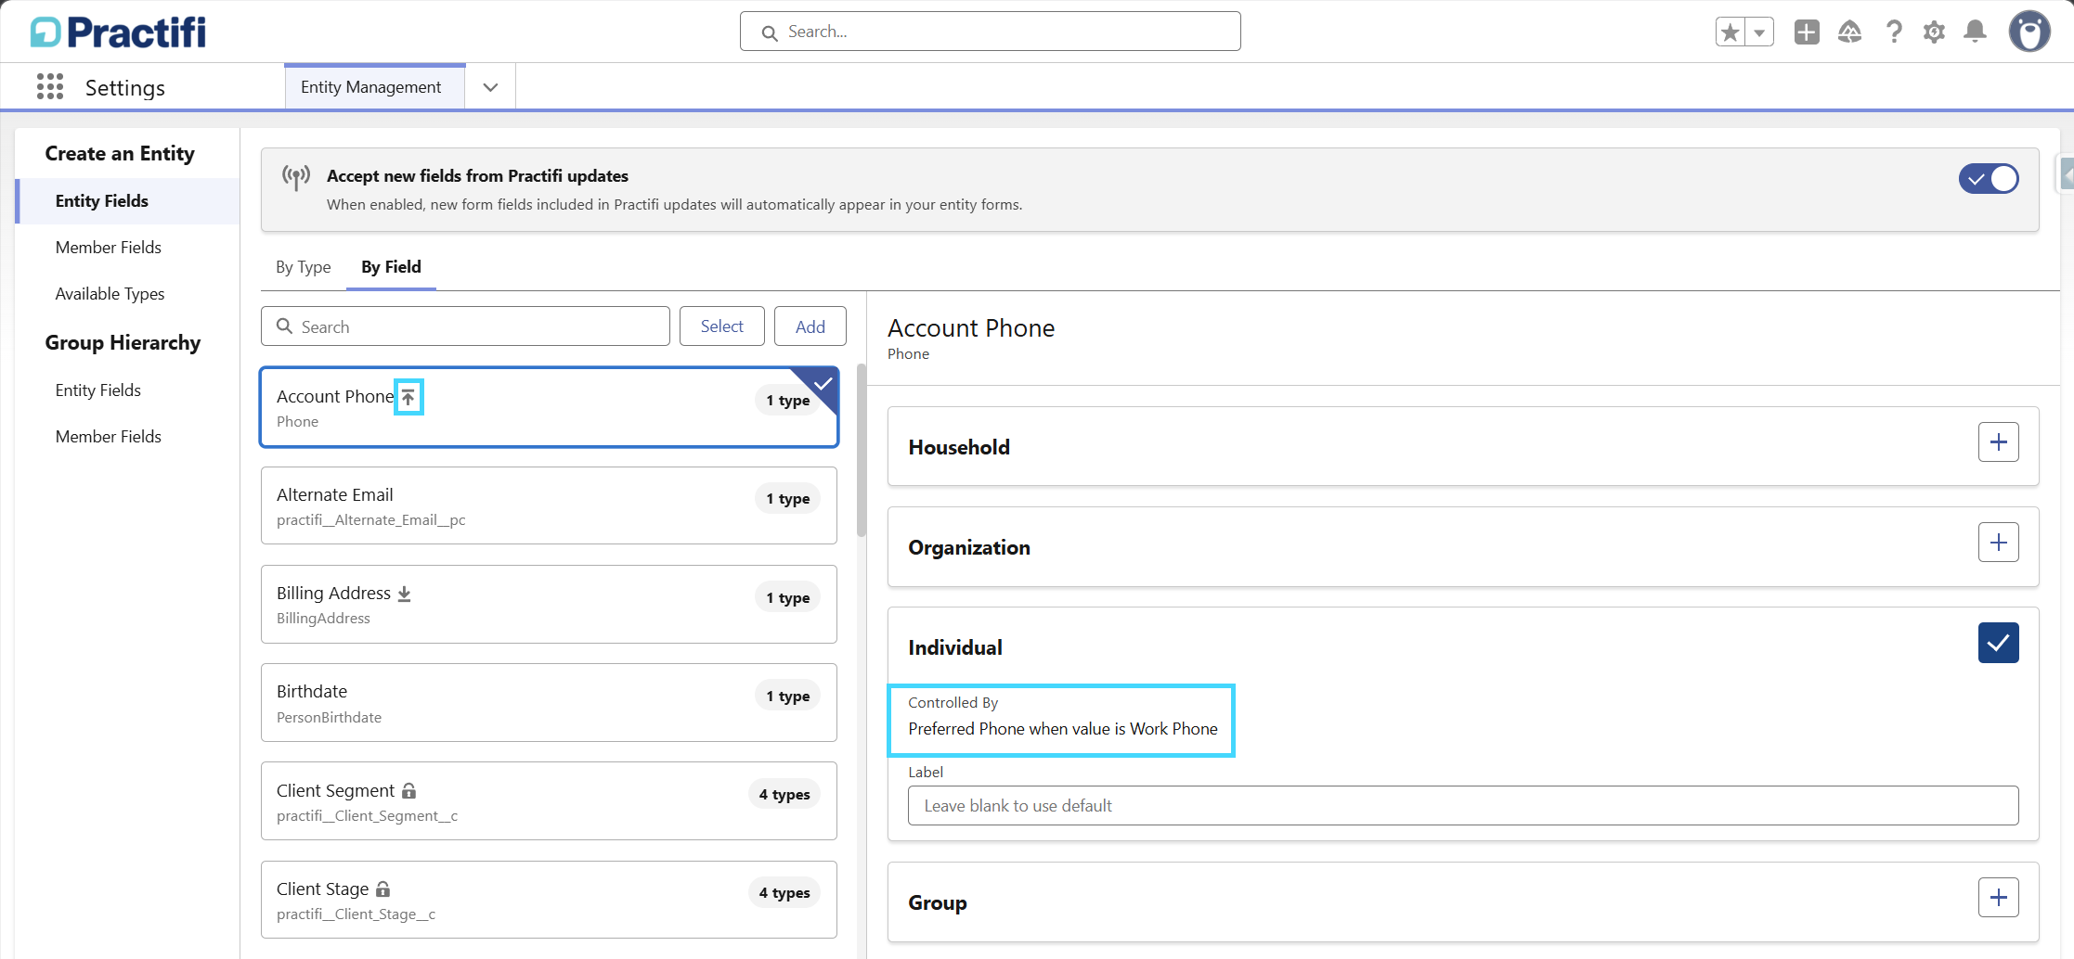Select the Alternate Email field card
The height and width of the screenshot is (959, 2074).
[550, 505]
